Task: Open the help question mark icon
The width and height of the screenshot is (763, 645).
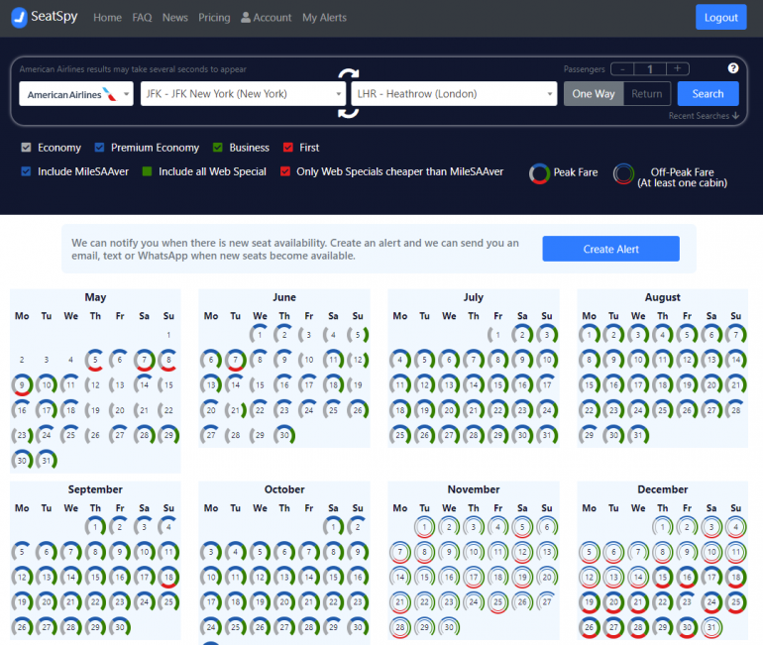Action: 733,68
